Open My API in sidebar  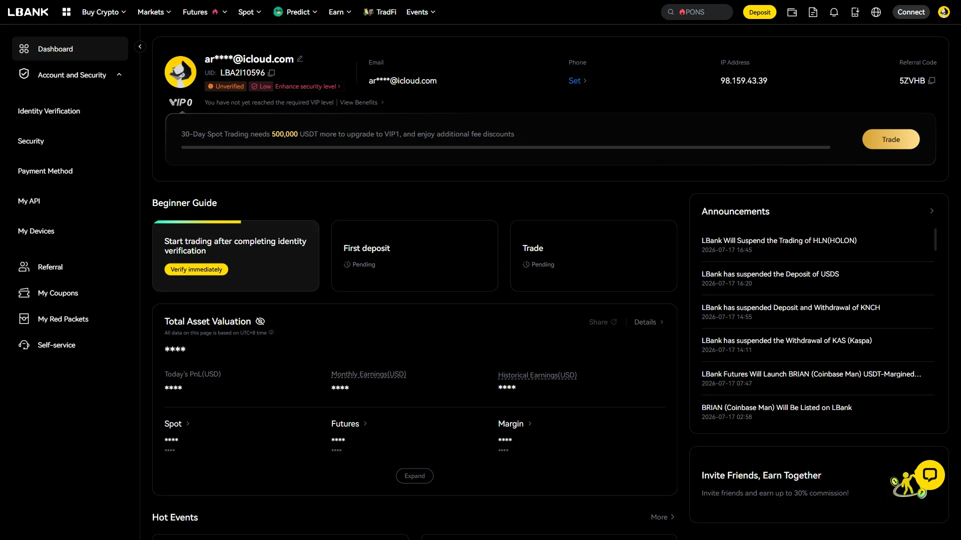tap(29, 201)
